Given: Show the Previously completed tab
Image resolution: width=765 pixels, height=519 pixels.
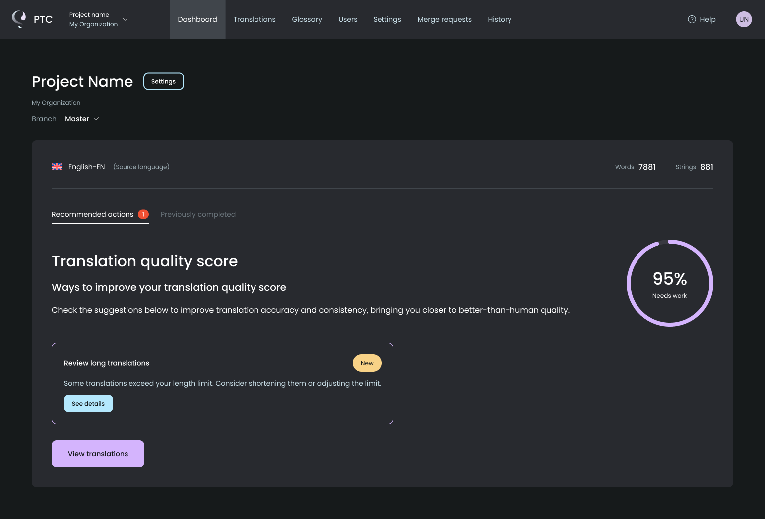Looking at the screenshot, I should tap(198, 214).
